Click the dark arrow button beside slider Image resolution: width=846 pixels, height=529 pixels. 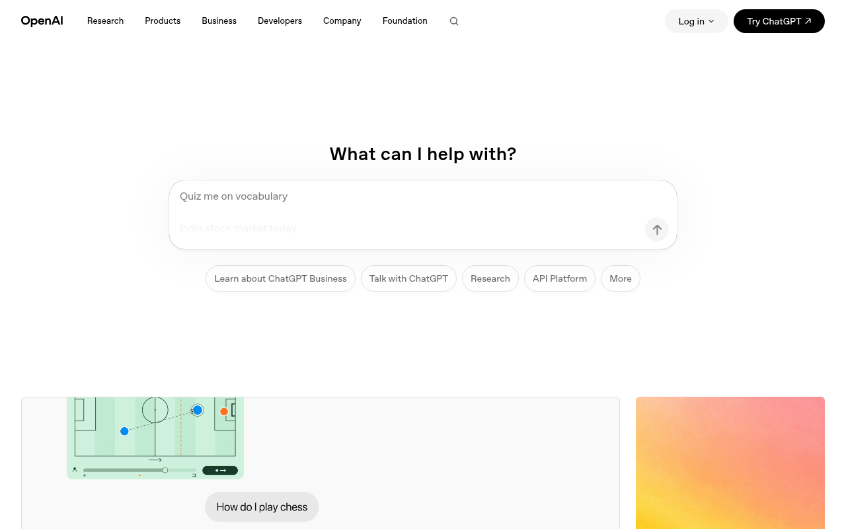click(220, 470)
